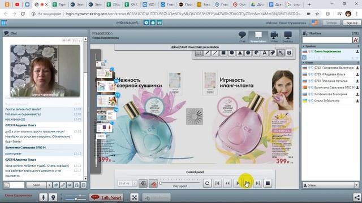Click the save whiteboard icon
This screenshot has height=203, width=362.
289,53
